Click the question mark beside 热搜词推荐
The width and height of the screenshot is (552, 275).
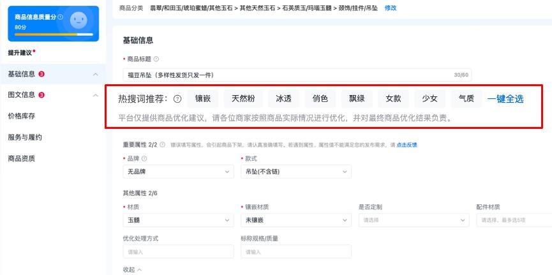(177, 99)
